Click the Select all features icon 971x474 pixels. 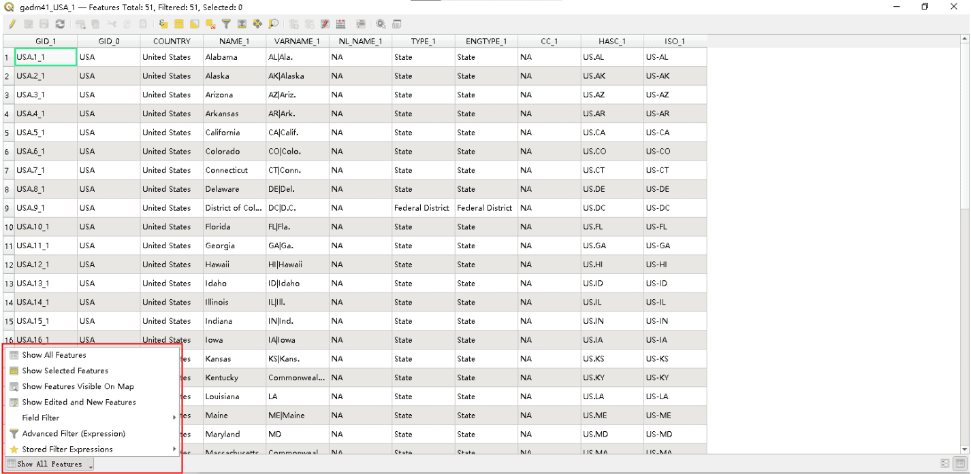pyautogui.click(x=179, y=24)
